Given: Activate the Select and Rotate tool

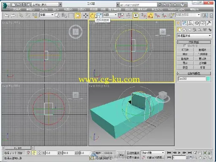Looking at the screenshot, I should [x=92, y=15].
